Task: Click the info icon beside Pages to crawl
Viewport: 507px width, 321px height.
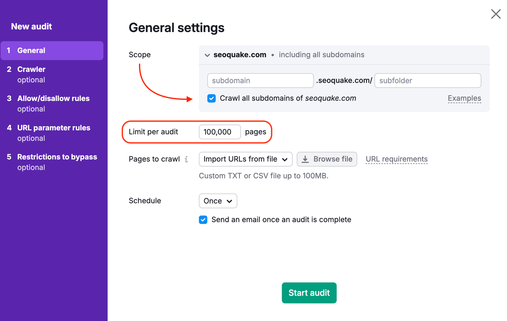Action: point(187,159)
